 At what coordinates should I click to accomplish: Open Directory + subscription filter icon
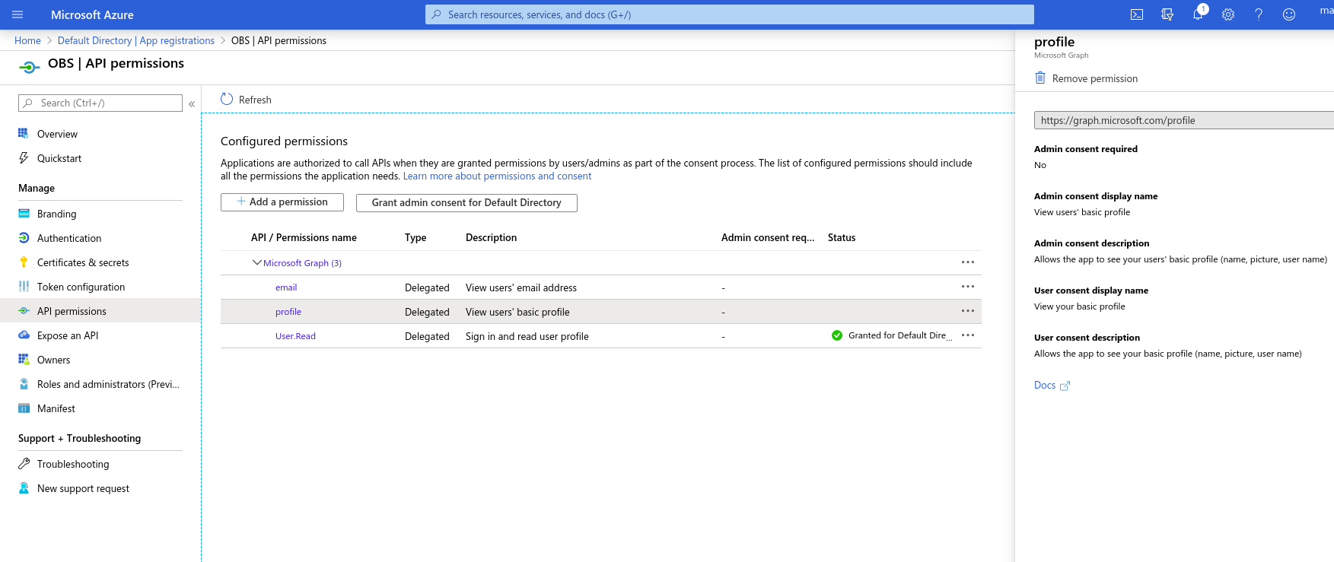(1167, 14)
